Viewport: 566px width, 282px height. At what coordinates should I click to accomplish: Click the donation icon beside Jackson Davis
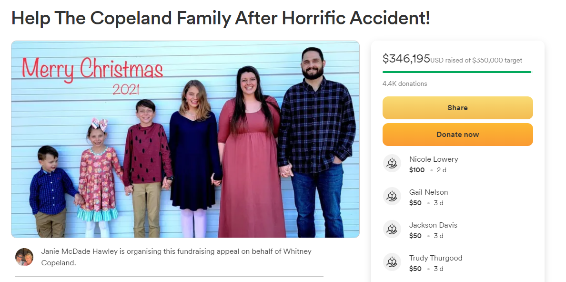click(392, 230)
